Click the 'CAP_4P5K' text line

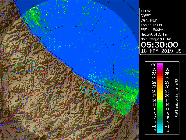click(x=149, y=20)
